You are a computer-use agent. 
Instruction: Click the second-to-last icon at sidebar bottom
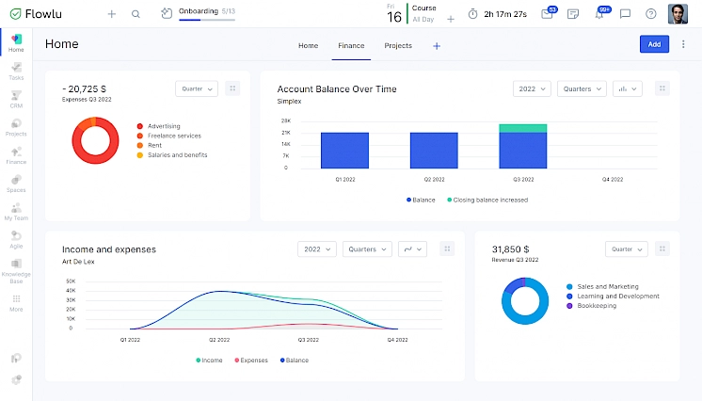click(x=16, y=358)
